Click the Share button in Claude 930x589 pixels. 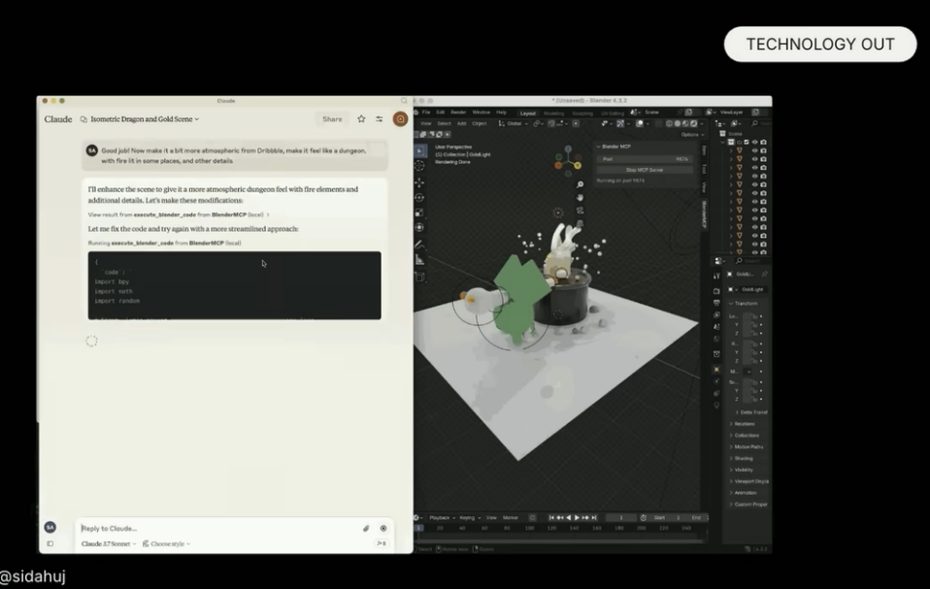[x=332, y=119]
